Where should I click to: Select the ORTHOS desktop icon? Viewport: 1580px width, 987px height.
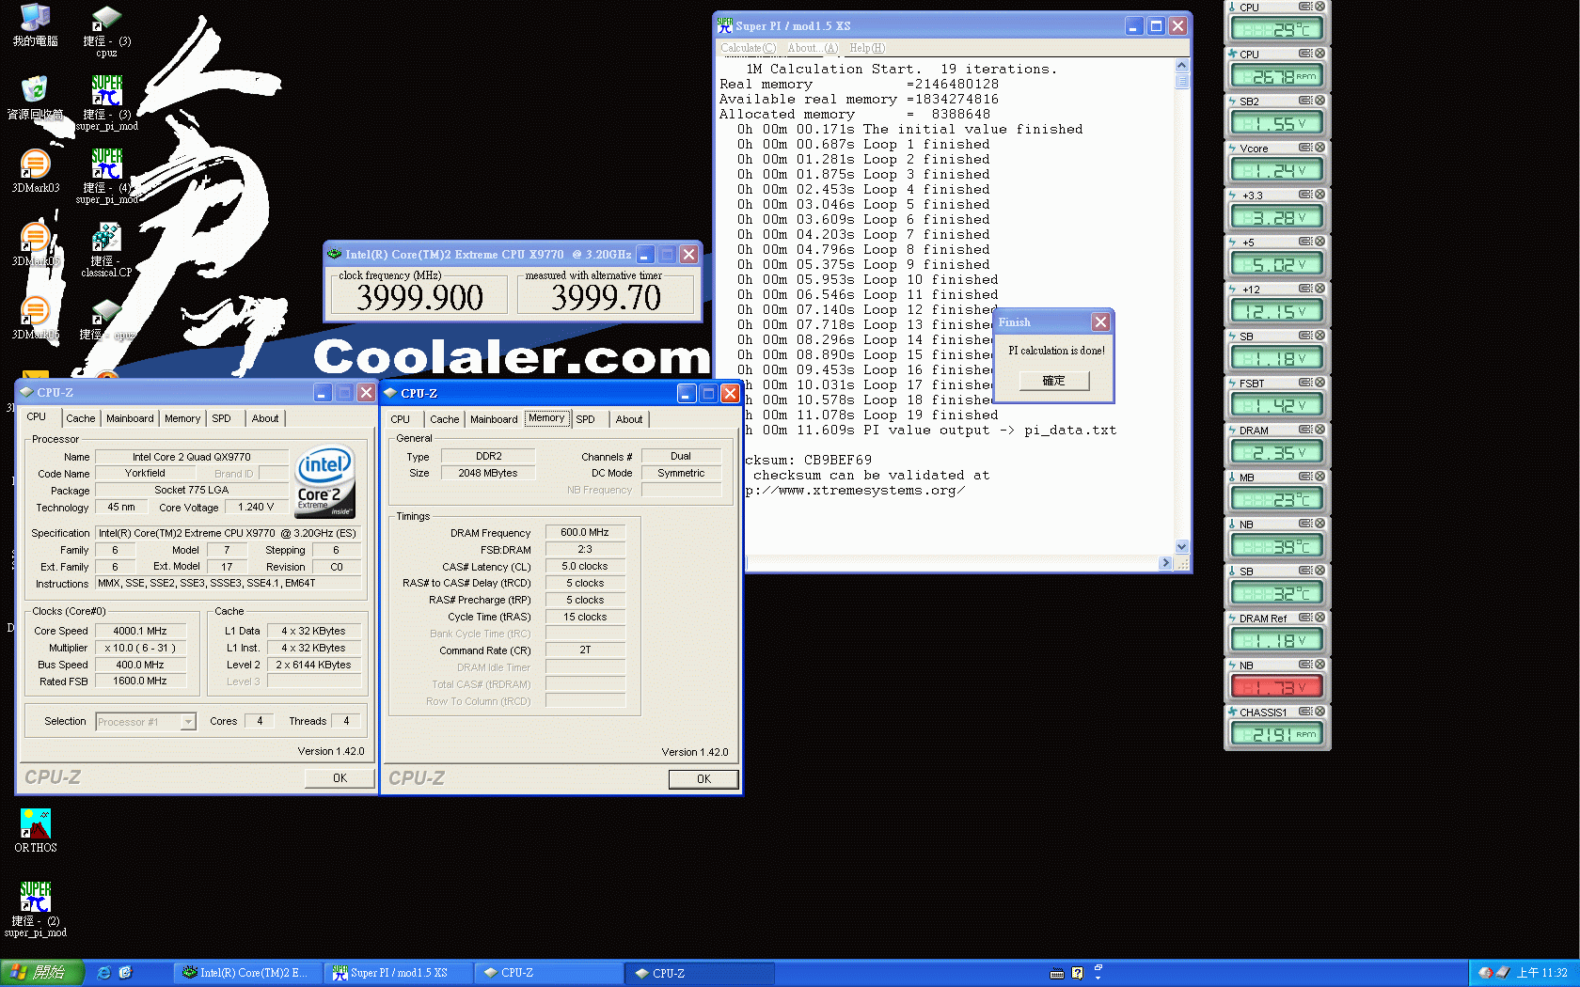[36, 831]
